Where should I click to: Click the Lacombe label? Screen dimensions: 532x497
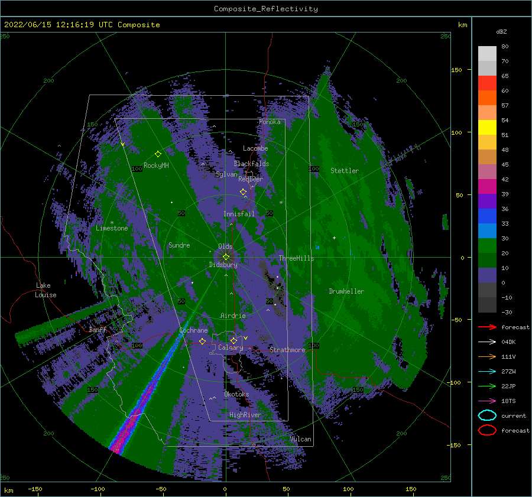pos(255,148)
